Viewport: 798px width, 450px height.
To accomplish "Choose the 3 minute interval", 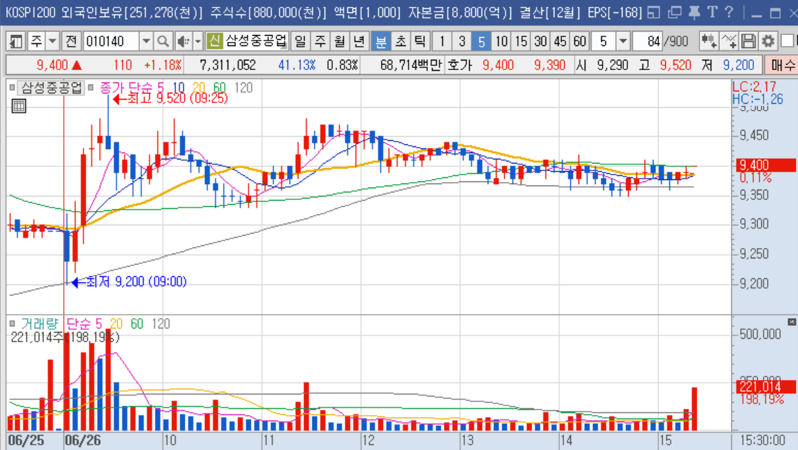I will click(x=462, y=41).
